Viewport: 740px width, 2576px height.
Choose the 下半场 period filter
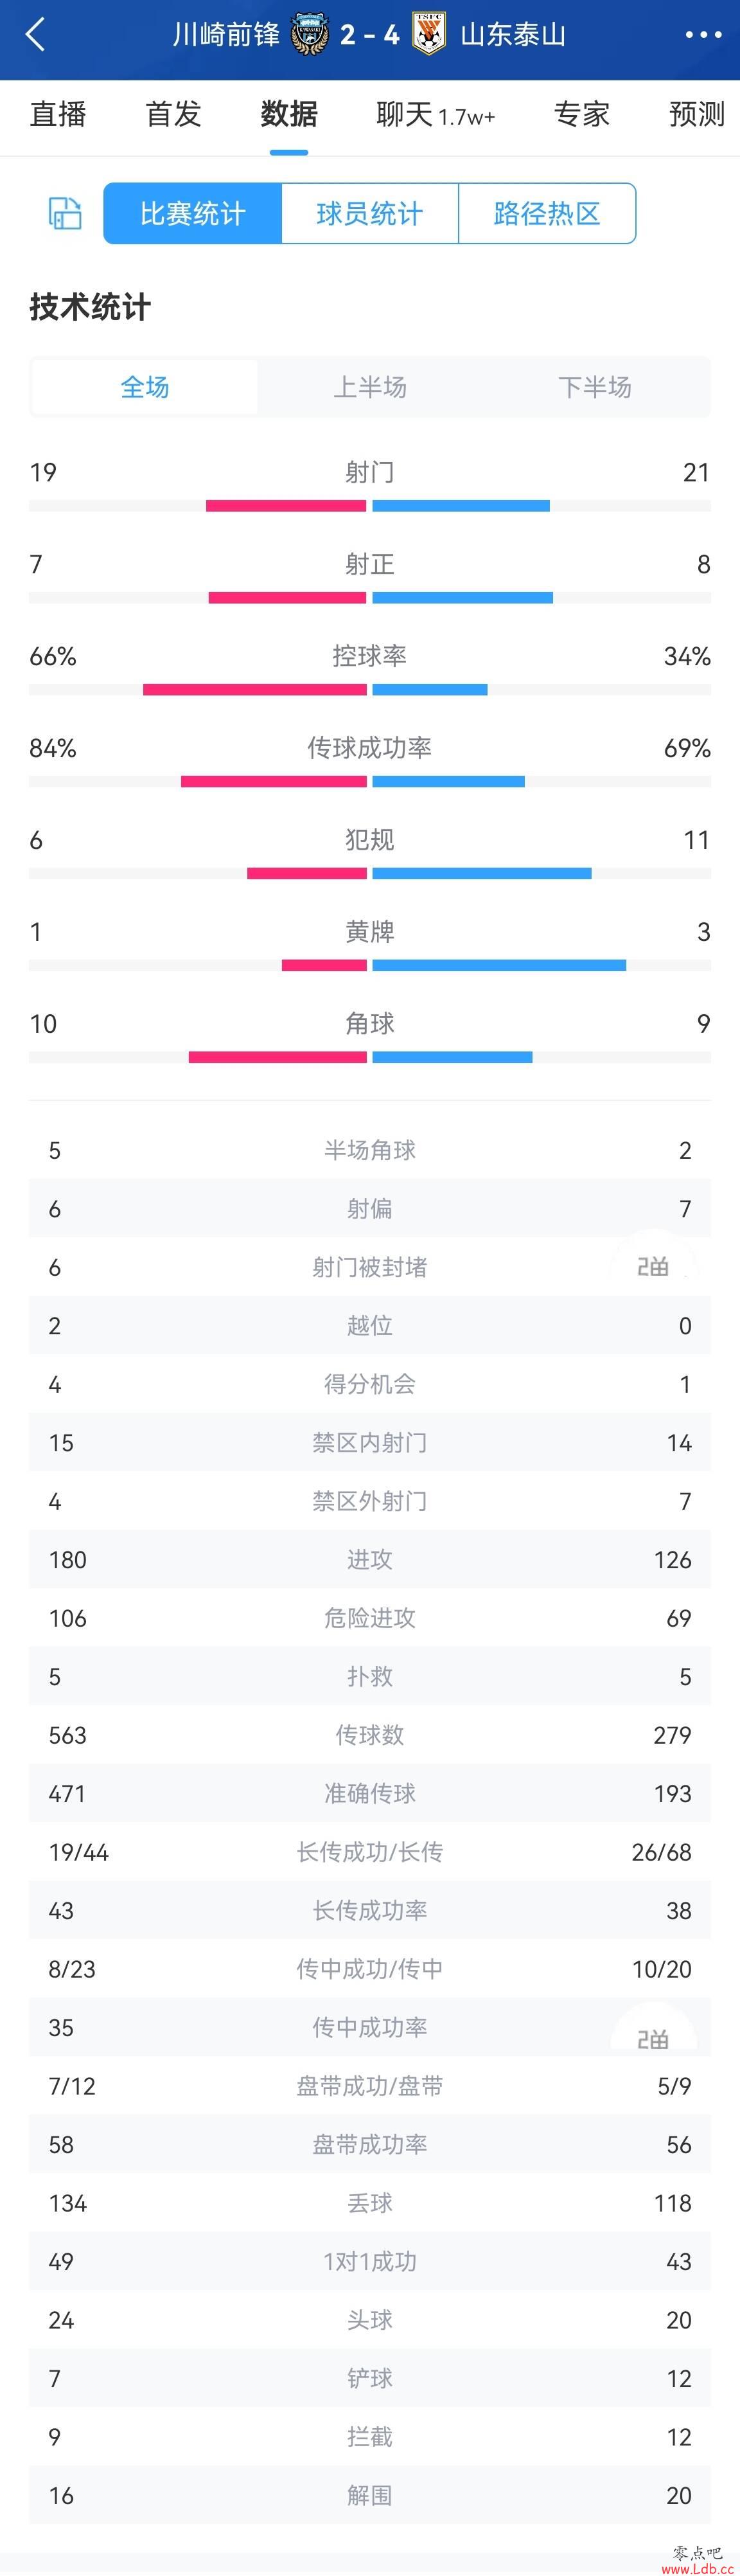[595, 387]
